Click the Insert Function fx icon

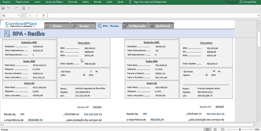(43, 15)
